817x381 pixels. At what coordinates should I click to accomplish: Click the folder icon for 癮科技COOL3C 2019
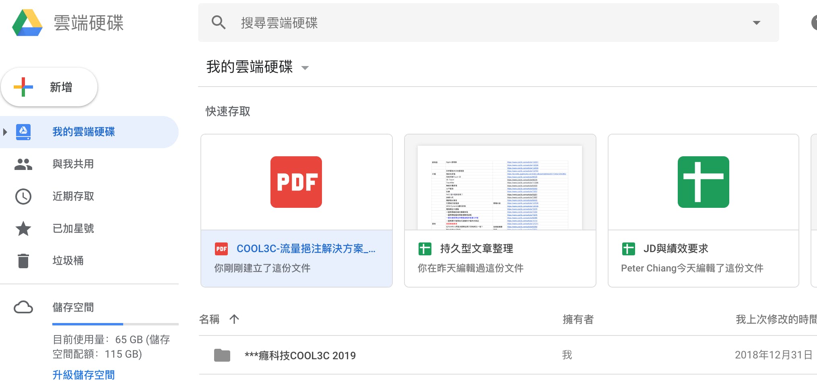point(222,355)
